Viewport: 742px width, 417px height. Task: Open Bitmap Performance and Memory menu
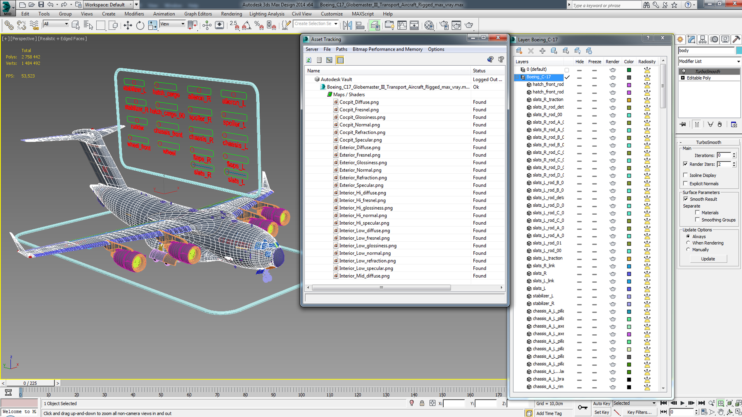[x=387, y=49]
